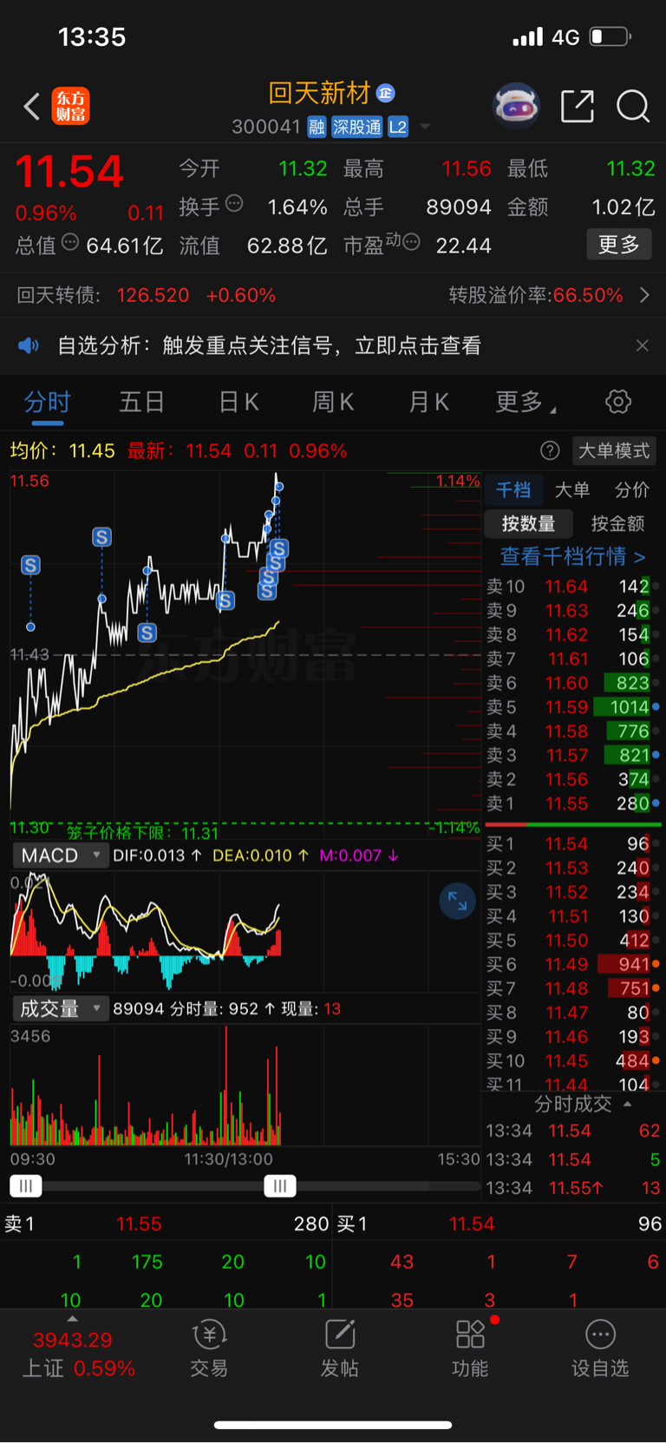Viewport: 666px width, 1443px height.
Task: Tap info icon next to 市盈动
Action: coord(412,242)
